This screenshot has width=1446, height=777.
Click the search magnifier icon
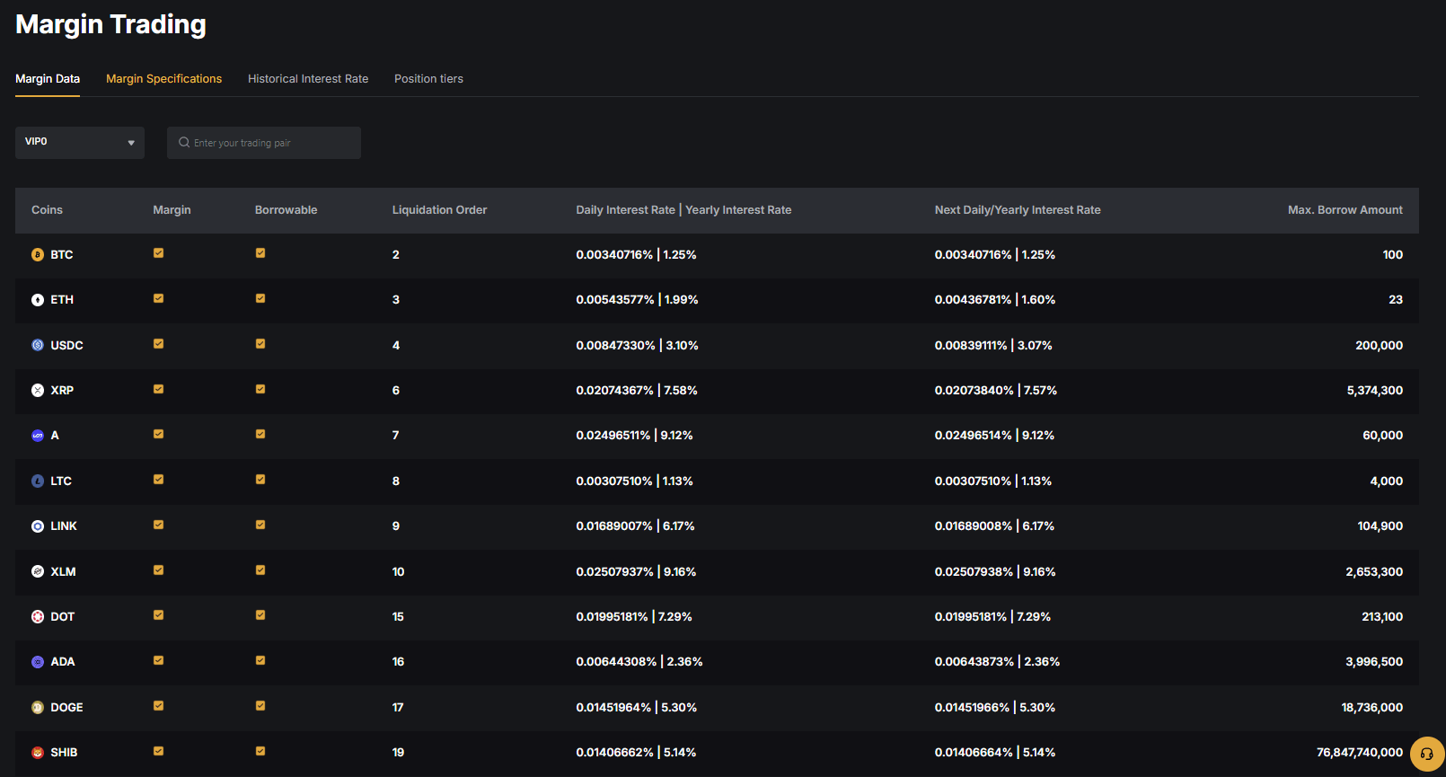[x=184, y=143]
